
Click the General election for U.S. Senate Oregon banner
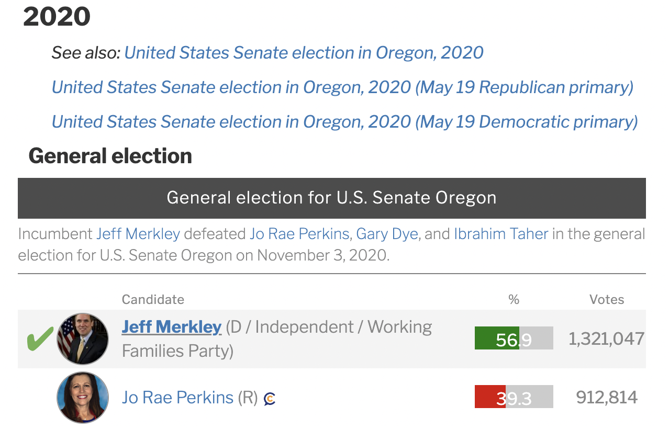point(332,198)
